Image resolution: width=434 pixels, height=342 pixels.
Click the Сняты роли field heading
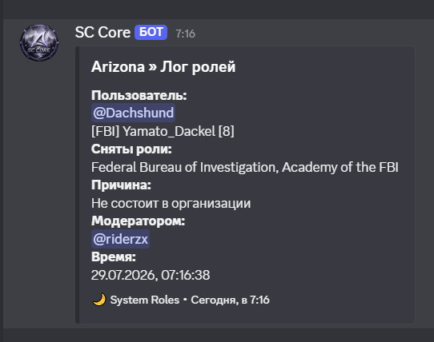tap(131, 149)
